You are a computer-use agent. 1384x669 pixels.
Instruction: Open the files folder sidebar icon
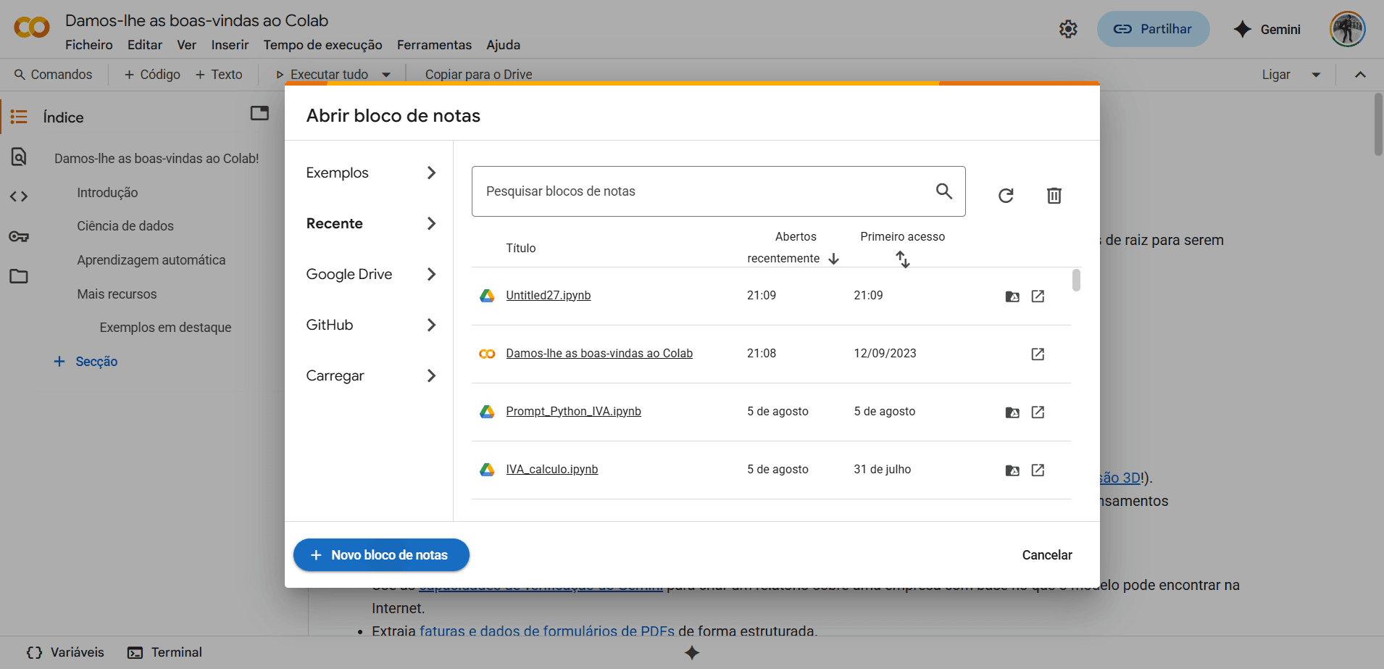(19, 276)
